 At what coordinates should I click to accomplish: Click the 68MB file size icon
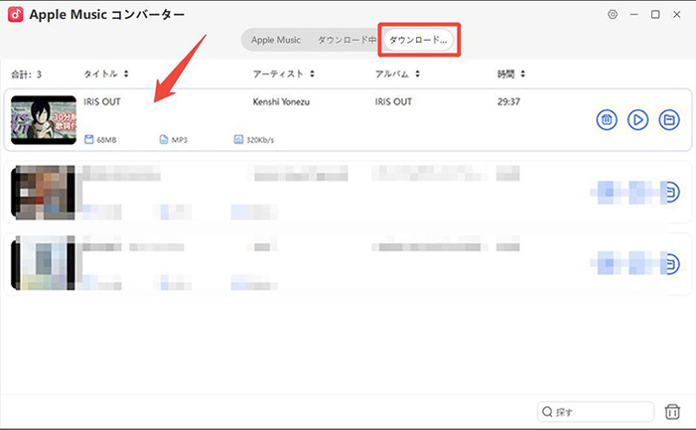(88, 140)
